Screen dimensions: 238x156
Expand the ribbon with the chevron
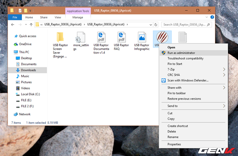(207, 17)
